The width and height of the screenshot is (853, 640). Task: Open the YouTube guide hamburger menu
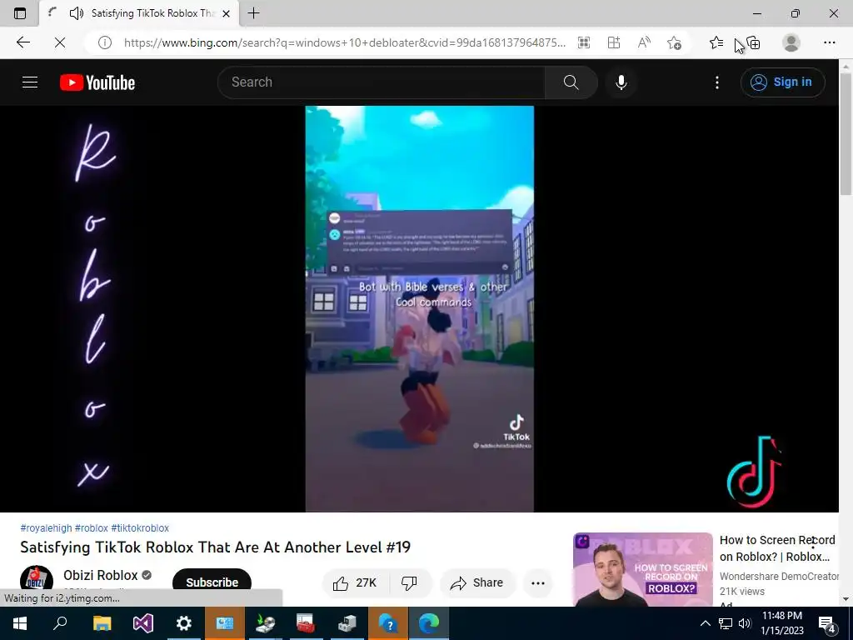pos(30,82)
